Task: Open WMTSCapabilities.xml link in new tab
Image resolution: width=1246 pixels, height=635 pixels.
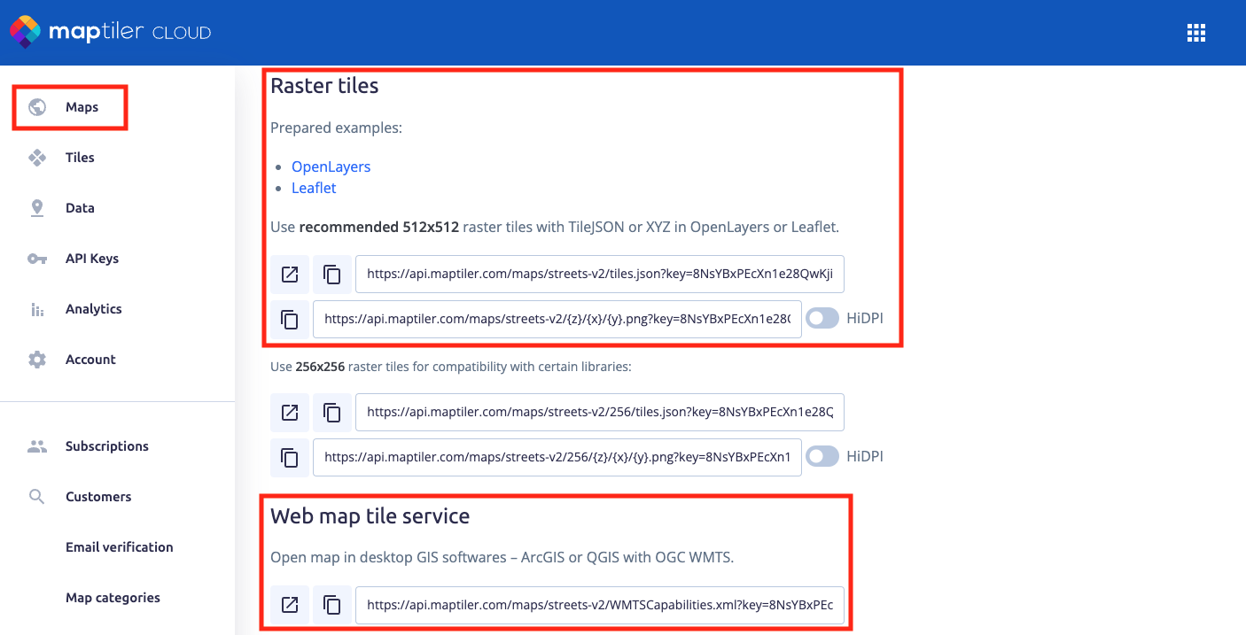Action: pos(290,604)
